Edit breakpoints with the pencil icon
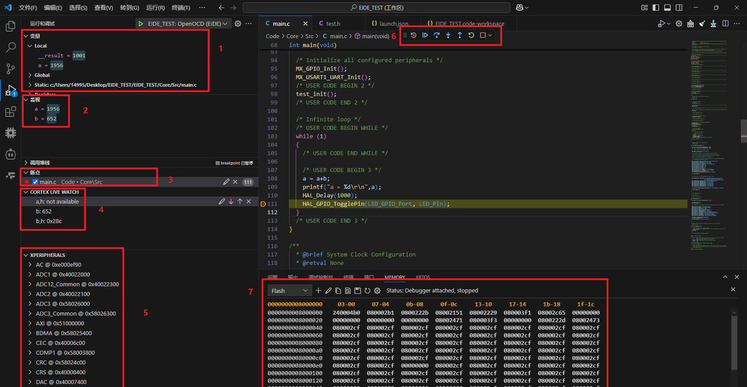This screenshot has height=387, width=747. (x=227, y=182)
